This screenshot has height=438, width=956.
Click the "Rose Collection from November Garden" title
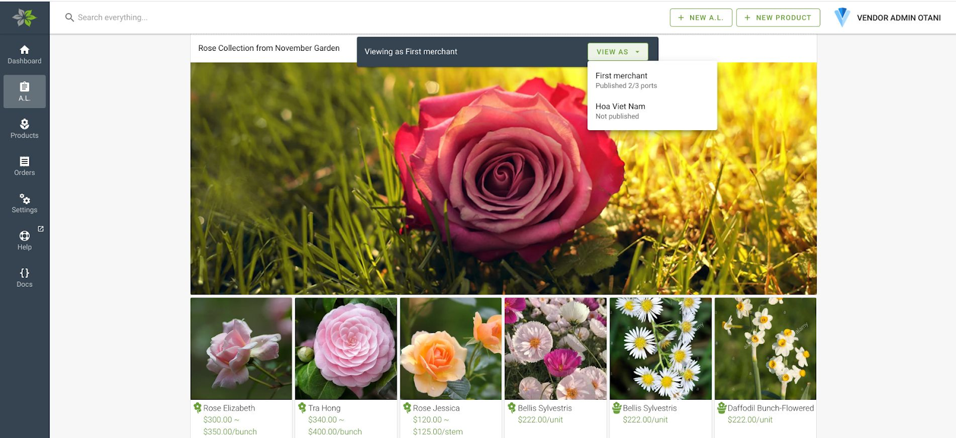click(269, 48)
